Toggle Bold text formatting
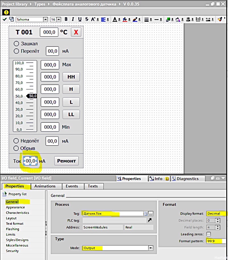This screenshot has width=228, height=260. click(66, 19)
